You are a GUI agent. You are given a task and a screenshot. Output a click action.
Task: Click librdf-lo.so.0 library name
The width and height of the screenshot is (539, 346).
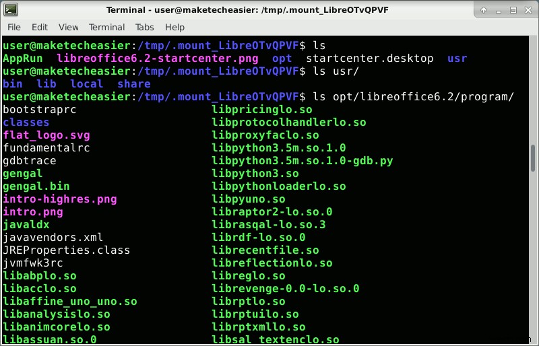259,238
